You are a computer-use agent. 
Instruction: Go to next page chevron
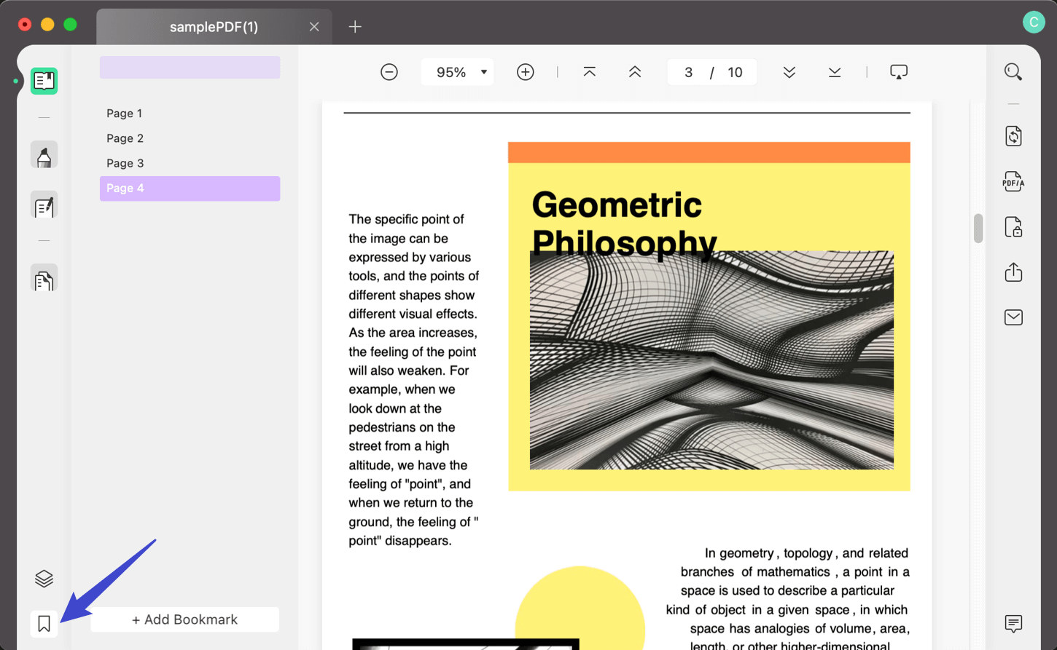pyautogui.click(x=789, y=72)
